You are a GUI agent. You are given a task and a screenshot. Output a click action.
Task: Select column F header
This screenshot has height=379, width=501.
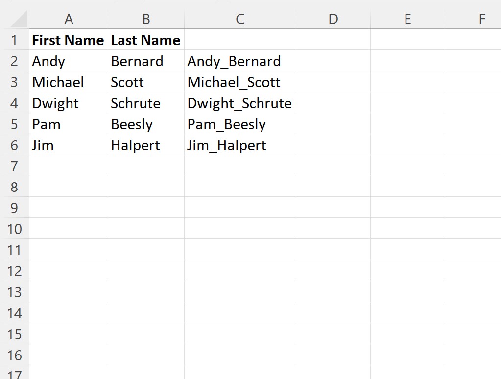(473, 19)
